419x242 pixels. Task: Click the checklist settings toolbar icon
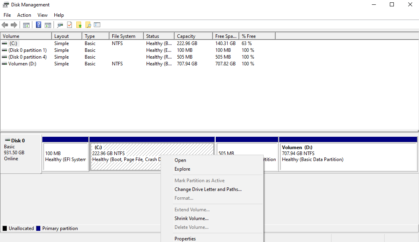pyautogui.click(x=97, y=25)
